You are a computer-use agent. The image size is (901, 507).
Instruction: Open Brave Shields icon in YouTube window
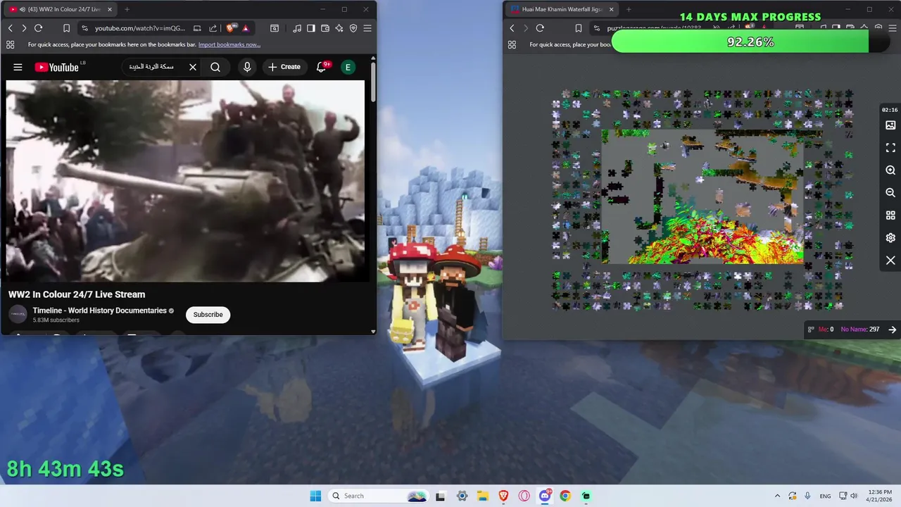(x=231, y=28)
